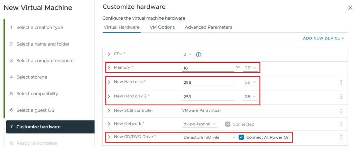Go to step 4 Select storage
355x147 pixels.
pyautogui.click(x=32, y=77)
